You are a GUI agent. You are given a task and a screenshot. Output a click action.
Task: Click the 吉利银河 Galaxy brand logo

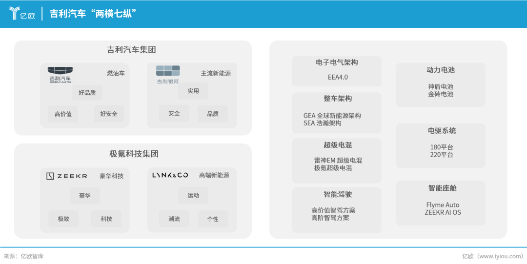pos(168,75)
